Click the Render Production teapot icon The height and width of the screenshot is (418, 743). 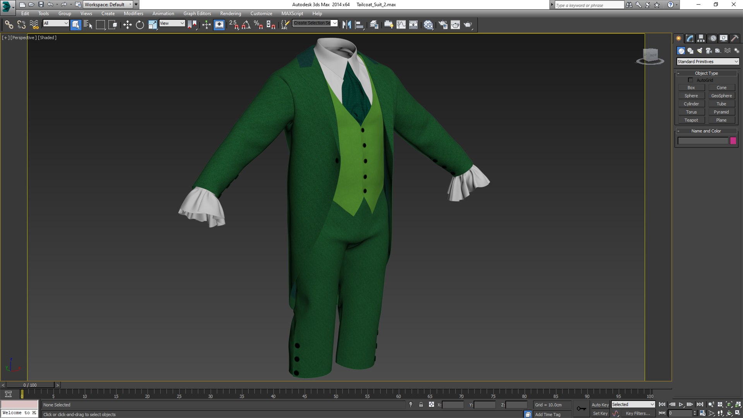pos(468,25)
